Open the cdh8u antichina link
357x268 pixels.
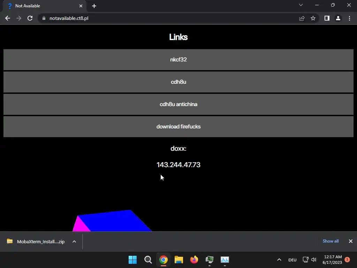pos(178,104)
